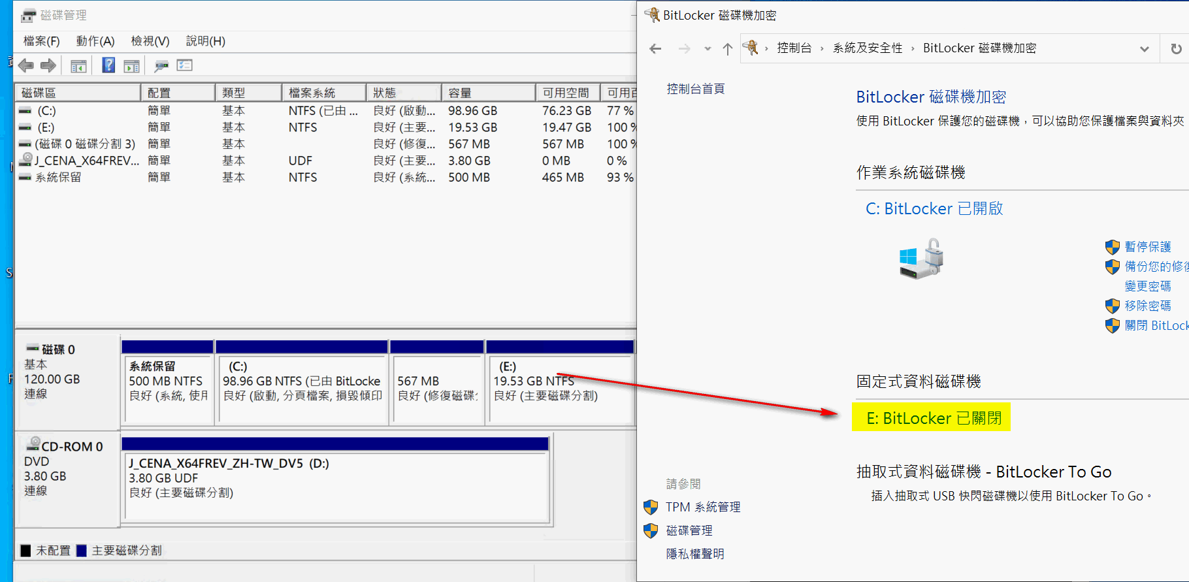Click the drive icon of 系統保留 row
Viewport: 1189px width, 582px height.
25,177
